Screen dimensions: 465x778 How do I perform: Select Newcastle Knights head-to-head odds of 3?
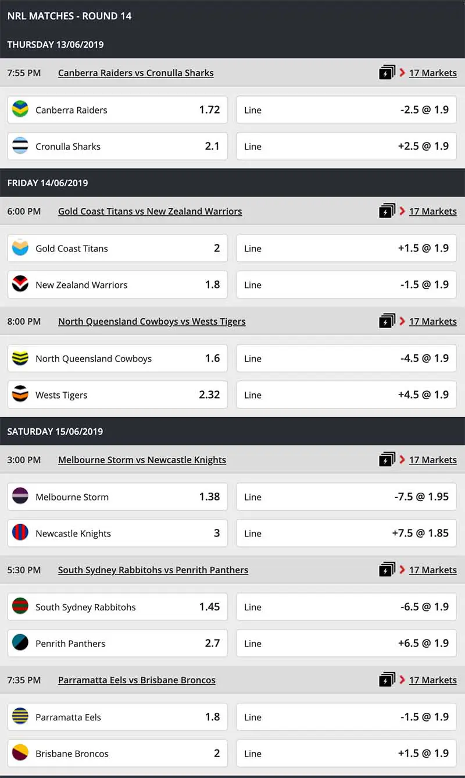pos(116,533)
